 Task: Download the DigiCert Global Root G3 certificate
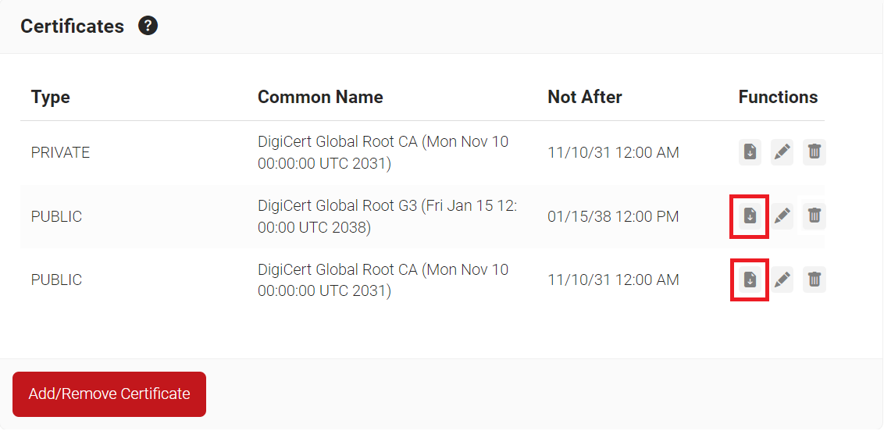(x=750, y=216)
